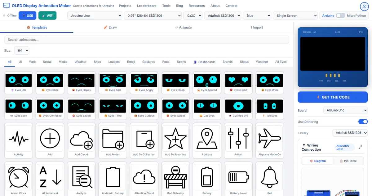Filter by the Dashboards category
The height and width of the screenshot is (196, 372).
[204, 62]
